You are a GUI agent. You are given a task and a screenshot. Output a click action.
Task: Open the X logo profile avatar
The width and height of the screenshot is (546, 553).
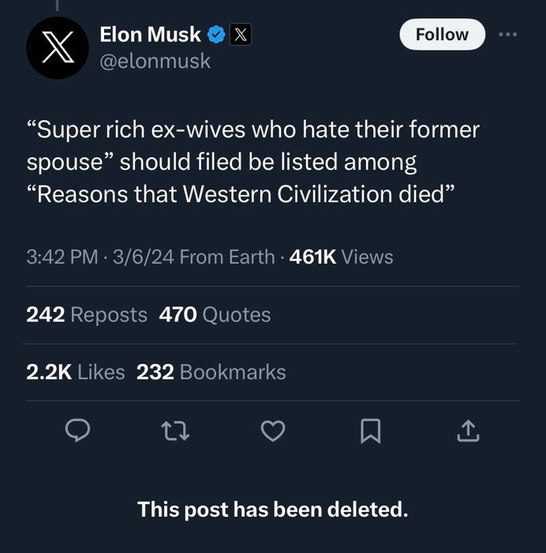pyautogui.click(x=58, y=47)
